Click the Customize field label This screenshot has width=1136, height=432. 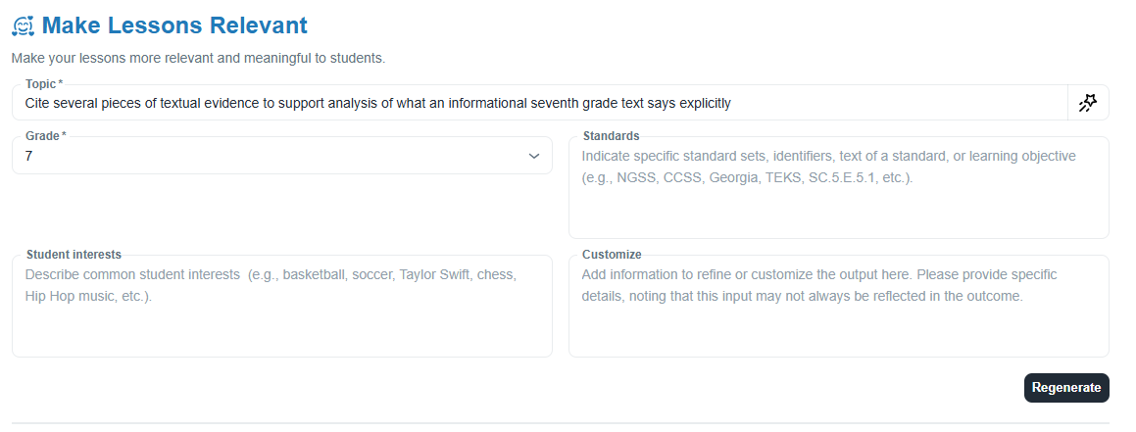(612, 255)
